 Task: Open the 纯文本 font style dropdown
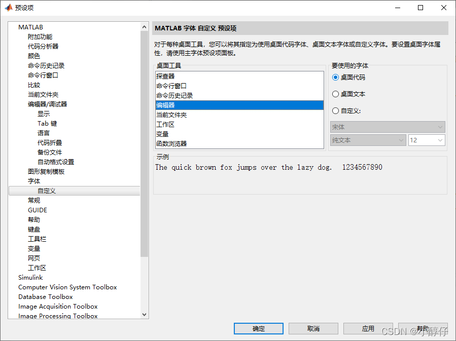[368, 140]
